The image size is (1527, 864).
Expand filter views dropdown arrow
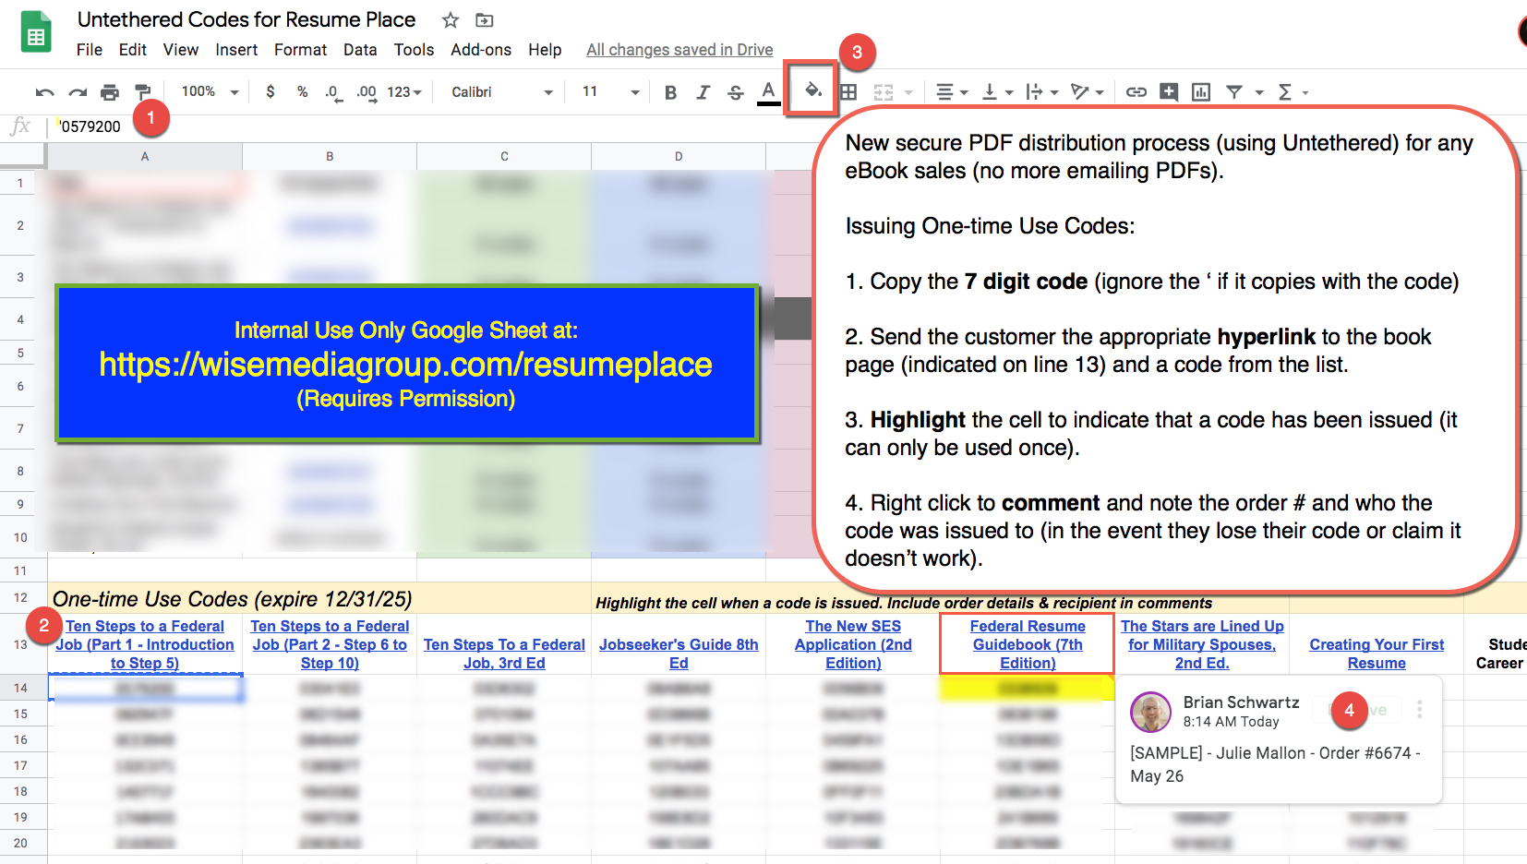point(1258,92)
